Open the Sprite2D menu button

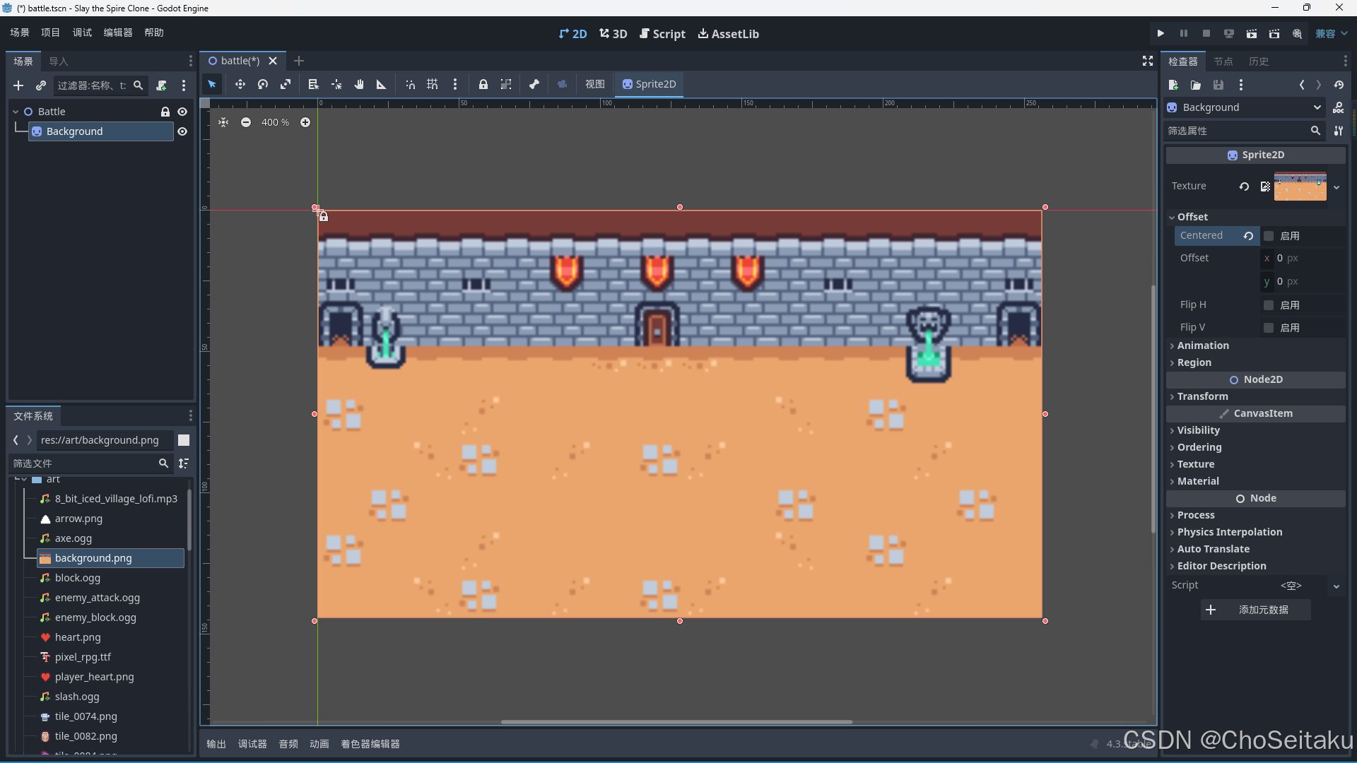pyautogui.click(x=650, y=84)
